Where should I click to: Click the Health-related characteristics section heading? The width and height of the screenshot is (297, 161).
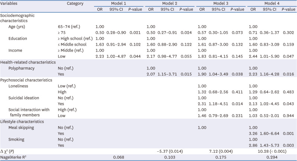click(28, 62)
